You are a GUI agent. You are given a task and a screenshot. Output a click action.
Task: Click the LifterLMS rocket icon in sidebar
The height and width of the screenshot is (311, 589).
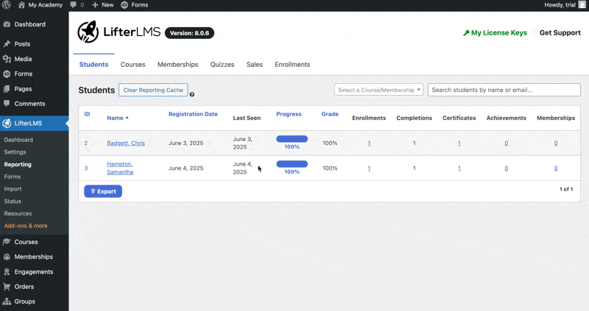(x=7, y=124)
